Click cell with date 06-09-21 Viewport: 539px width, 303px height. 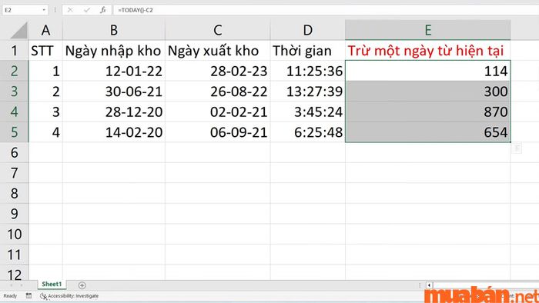[218, 132]
